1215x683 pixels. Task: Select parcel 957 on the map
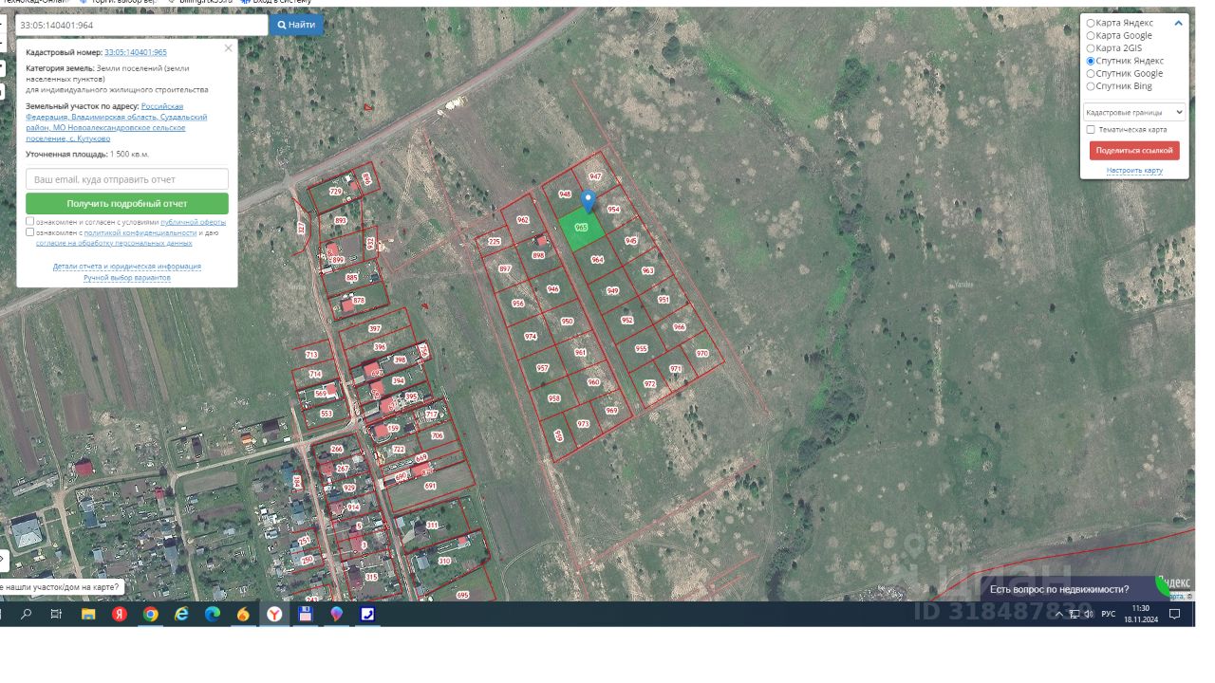(x=542, y=368)
